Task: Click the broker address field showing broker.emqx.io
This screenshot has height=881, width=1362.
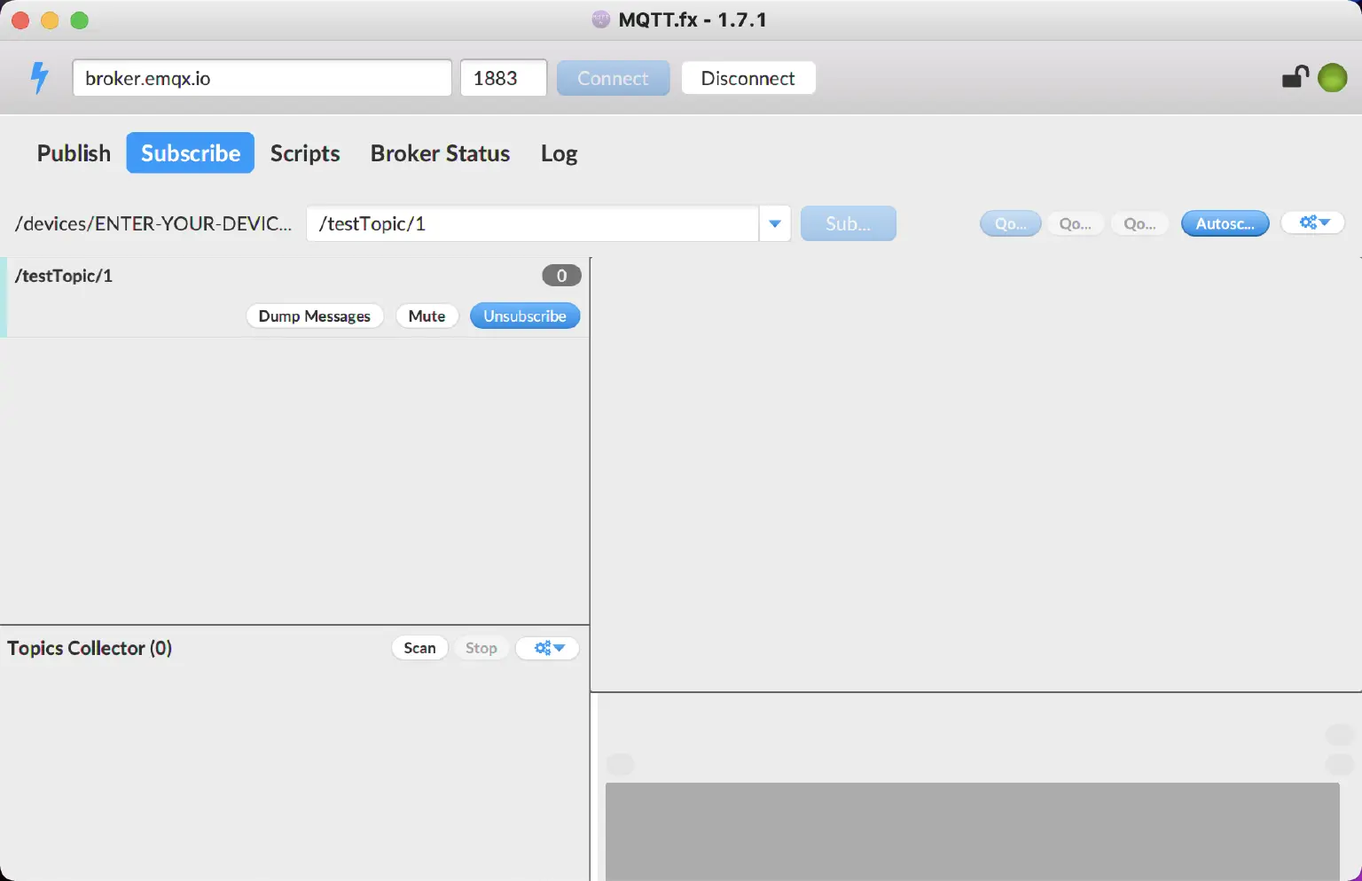Action: click(262, 78)
